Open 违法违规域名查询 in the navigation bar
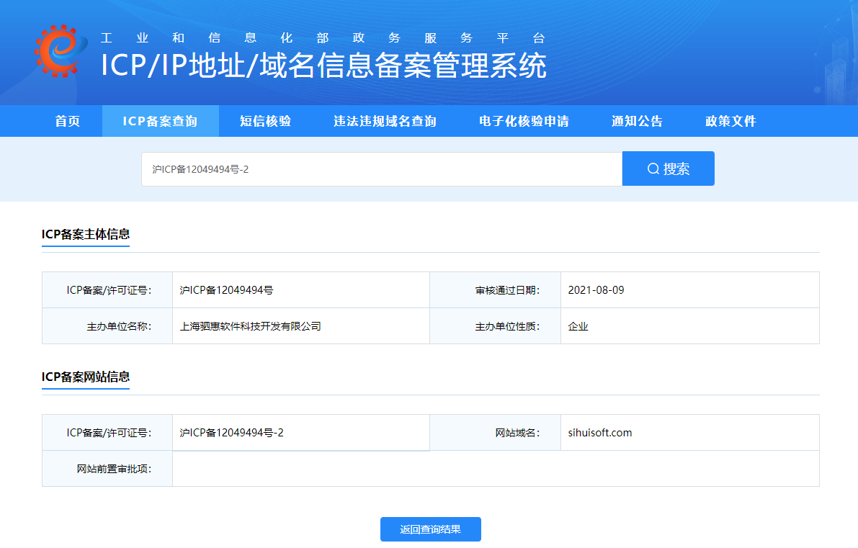This screenshot has width=858, height=548. pyautogui.click(x=385, y=121)
